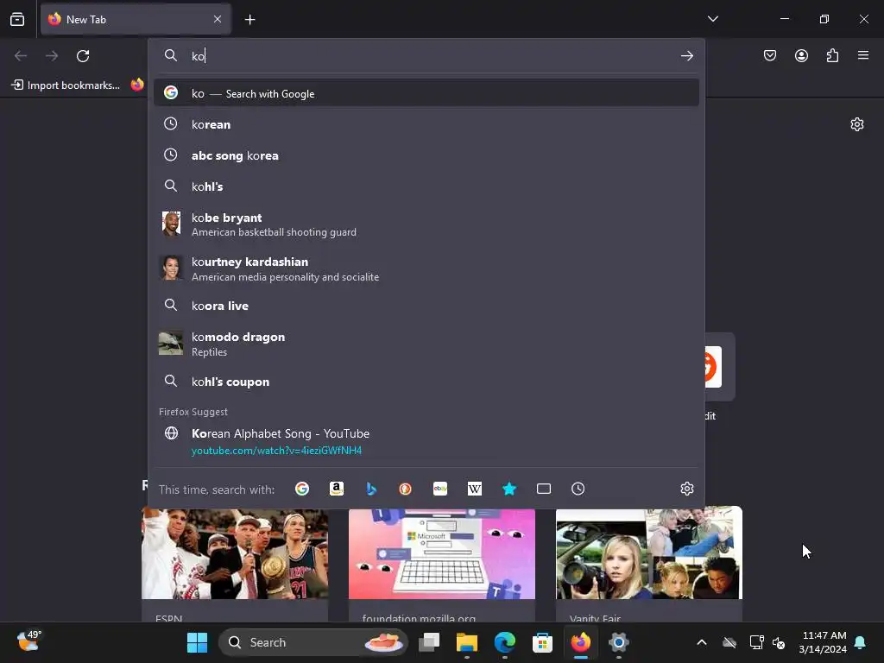
Task: Close the New Tab tab
Action: click(218, 19)
